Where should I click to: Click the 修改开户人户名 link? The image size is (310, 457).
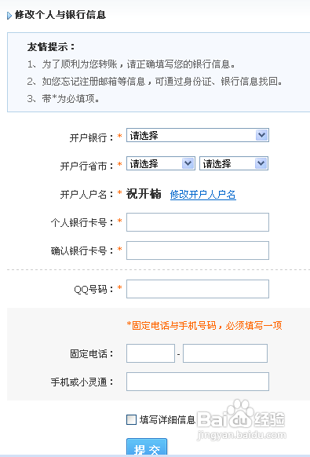click(202, 195)
